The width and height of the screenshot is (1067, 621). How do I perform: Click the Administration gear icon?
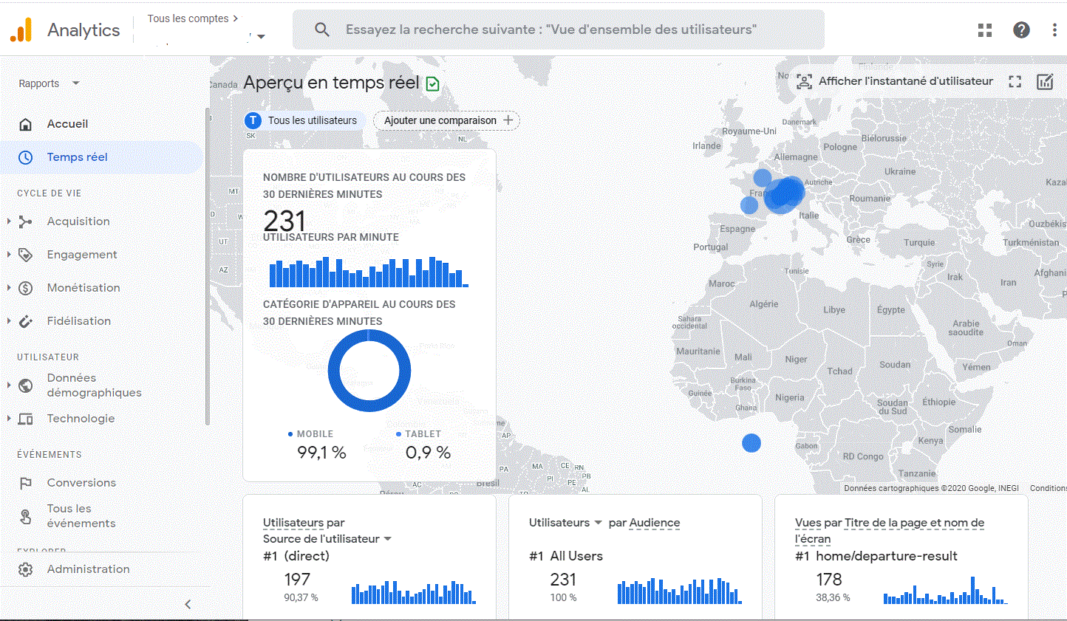click(x=26, y=569)
